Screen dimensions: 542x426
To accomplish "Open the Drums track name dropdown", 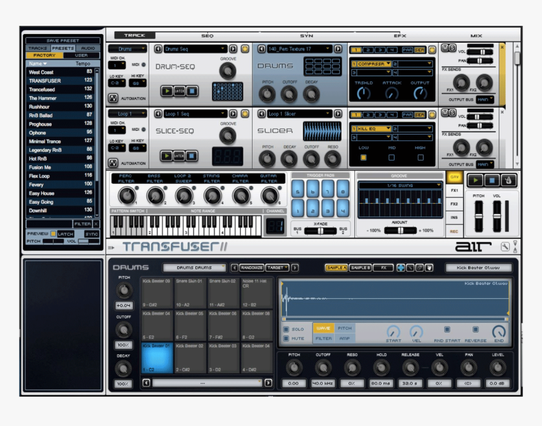I will [x=127, y=49].
